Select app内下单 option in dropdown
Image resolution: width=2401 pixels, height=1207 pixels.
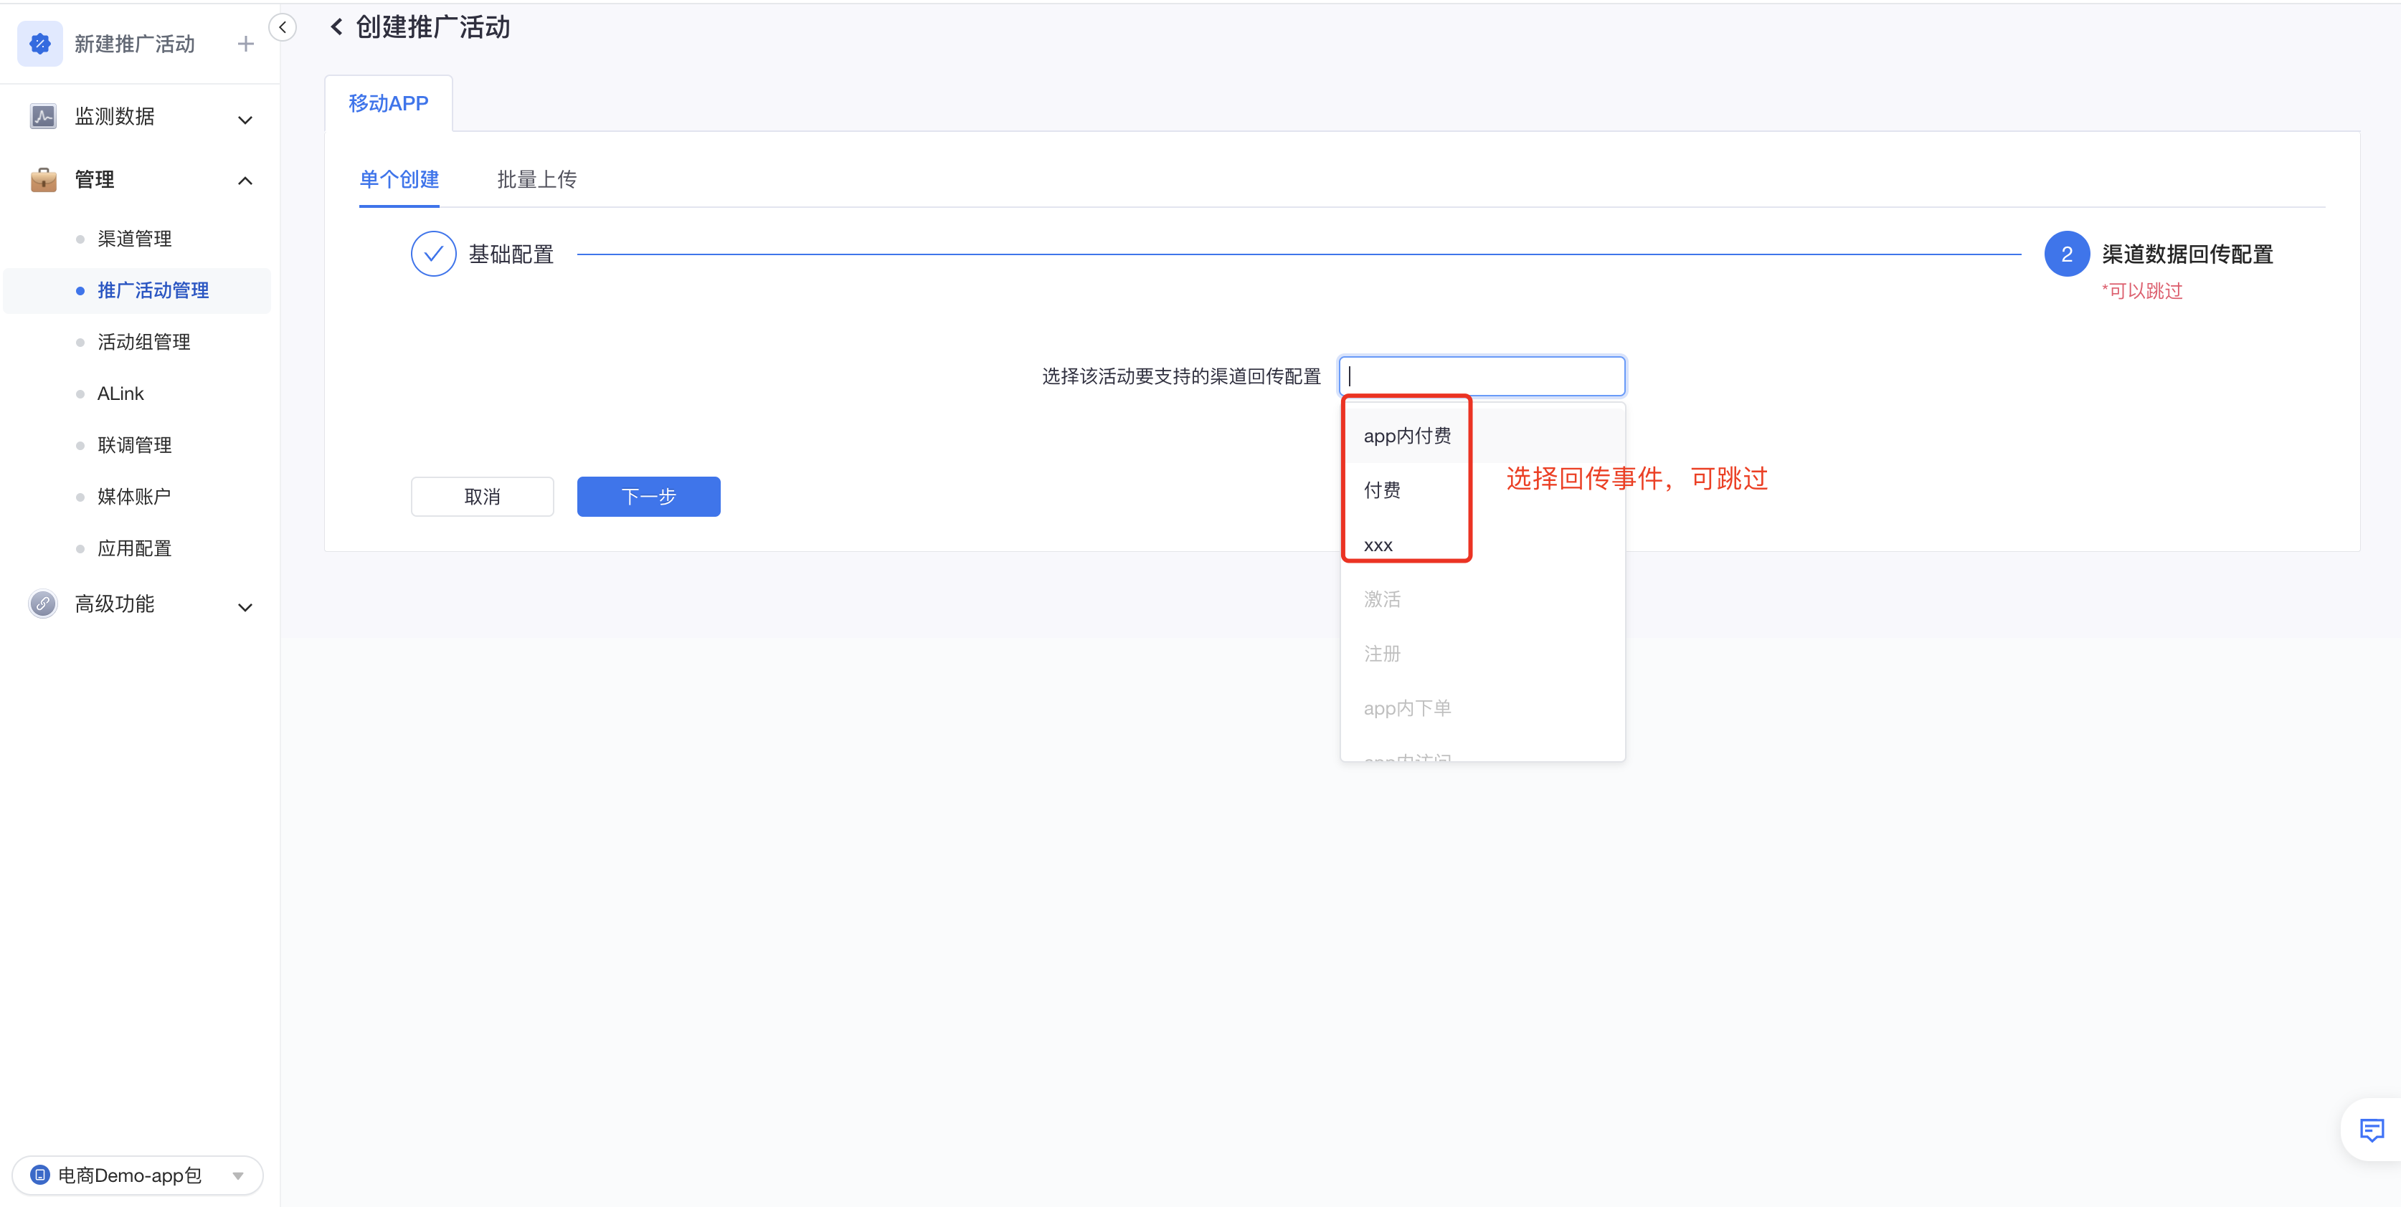(1482, 708)
